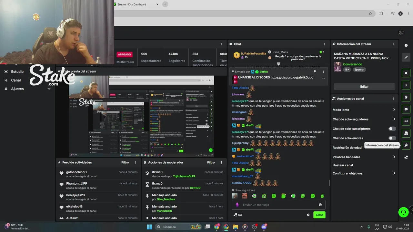Viewport: 413px width, 232px height.
Task: Click the wrench stream info widget icon
Action: [x=406, y=145]
